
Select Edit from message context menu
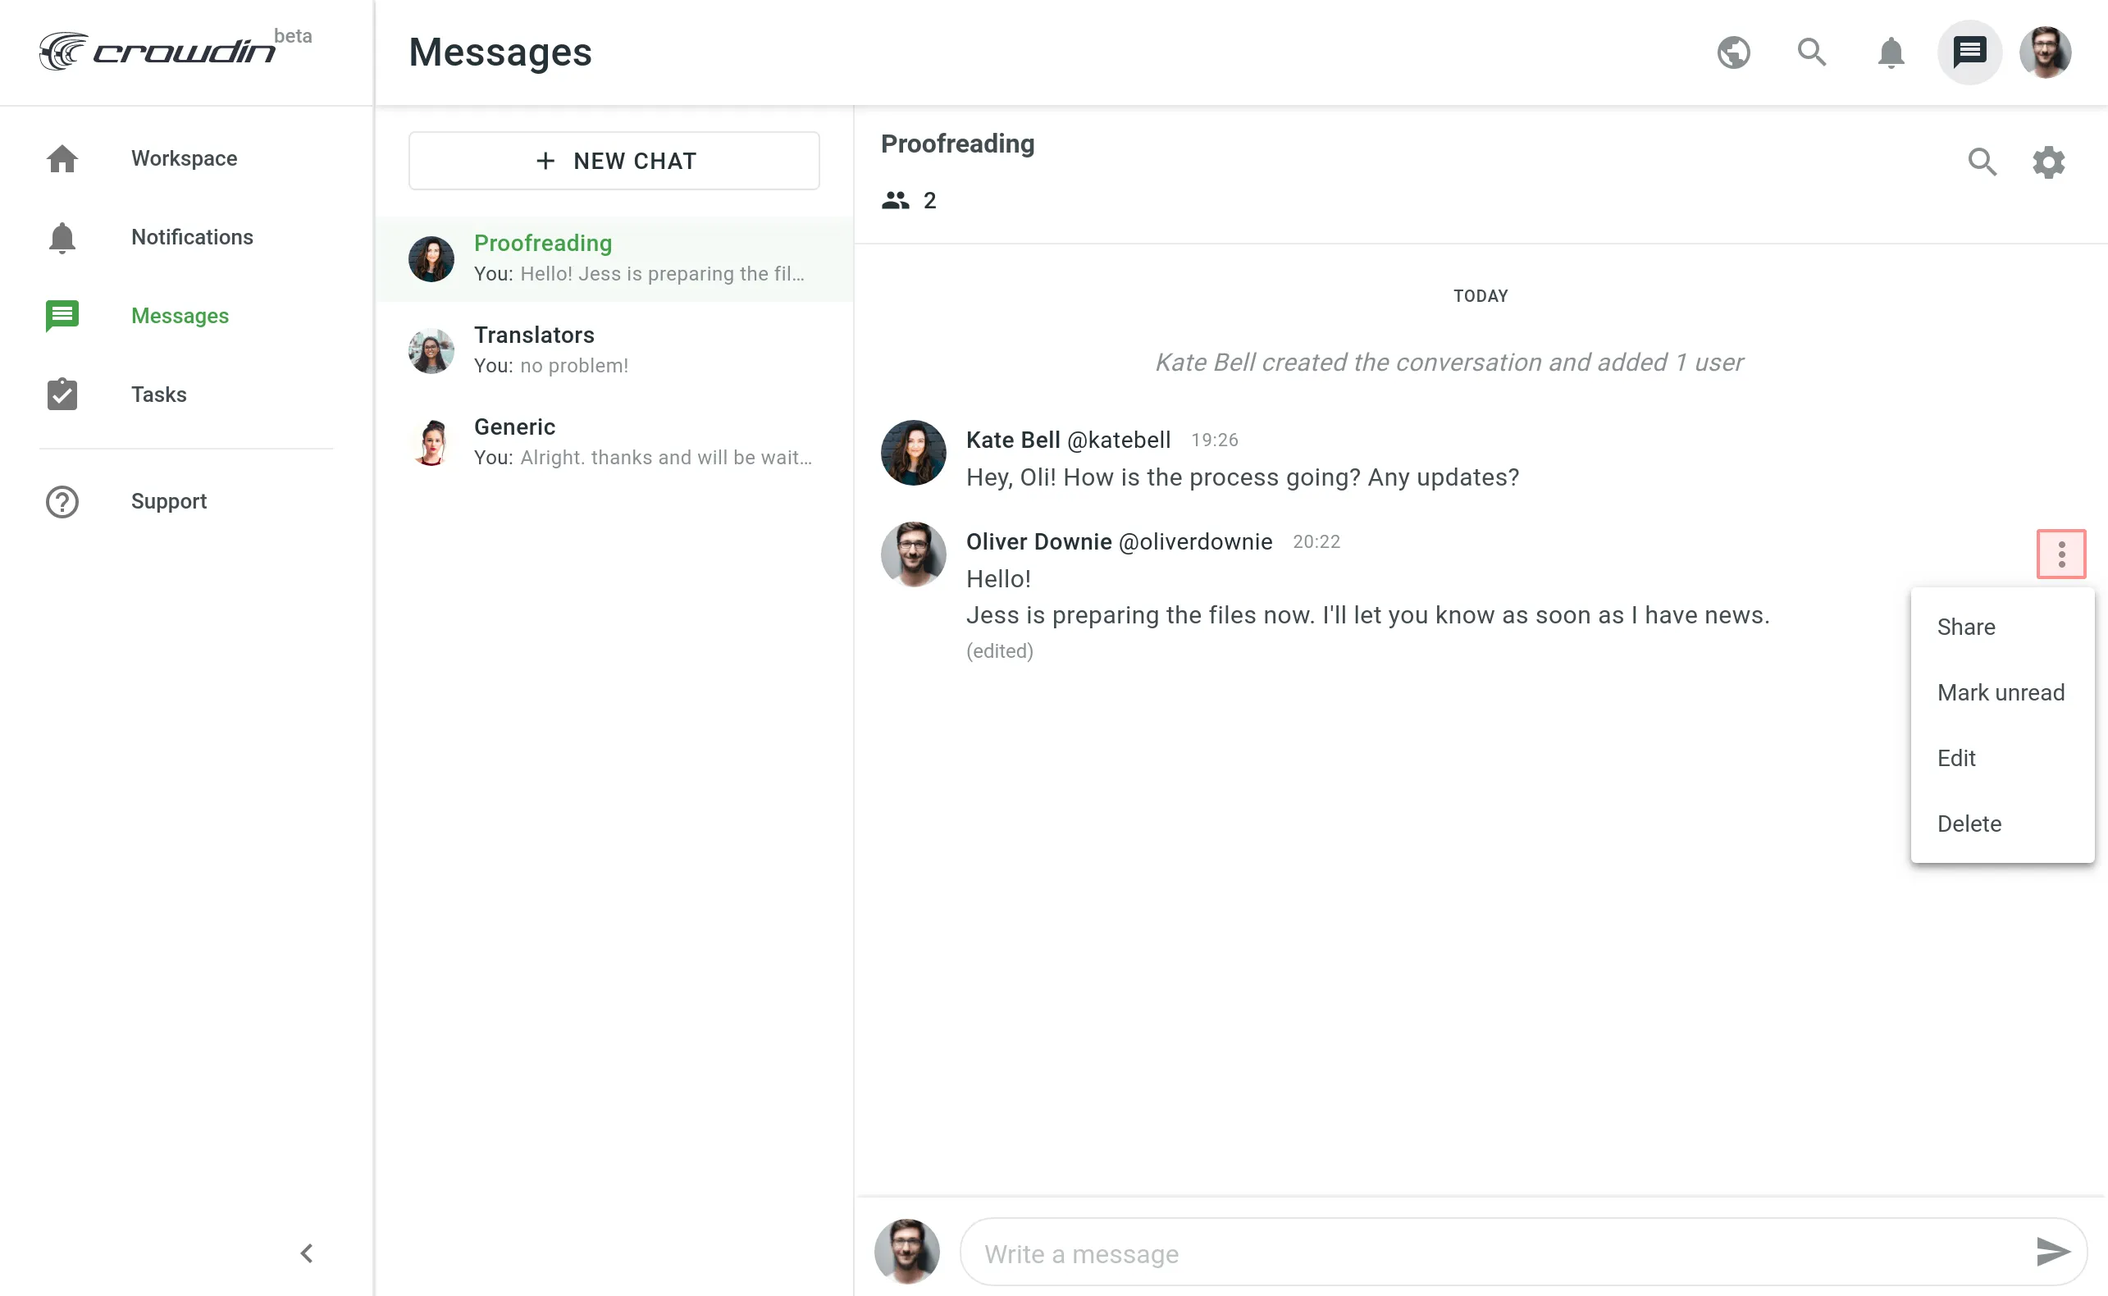click(1957, 757)
